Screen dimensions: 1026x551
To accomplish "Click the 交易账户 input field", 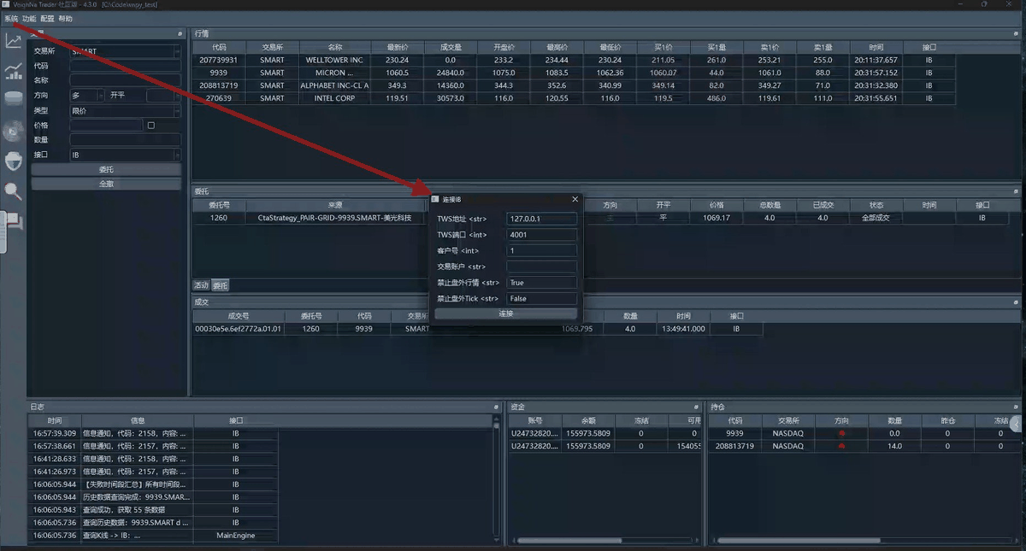I will coord(542,267).
